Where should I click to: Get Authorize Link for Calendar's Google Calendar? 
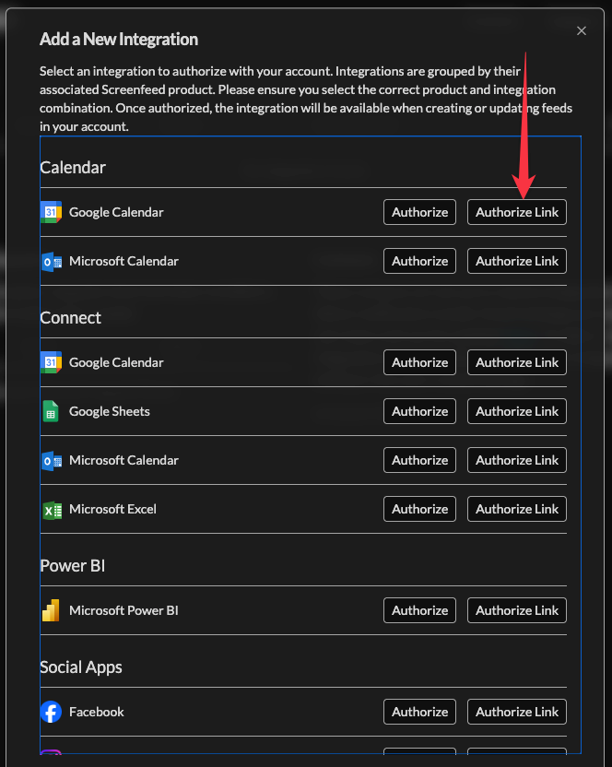coord(516,212)
